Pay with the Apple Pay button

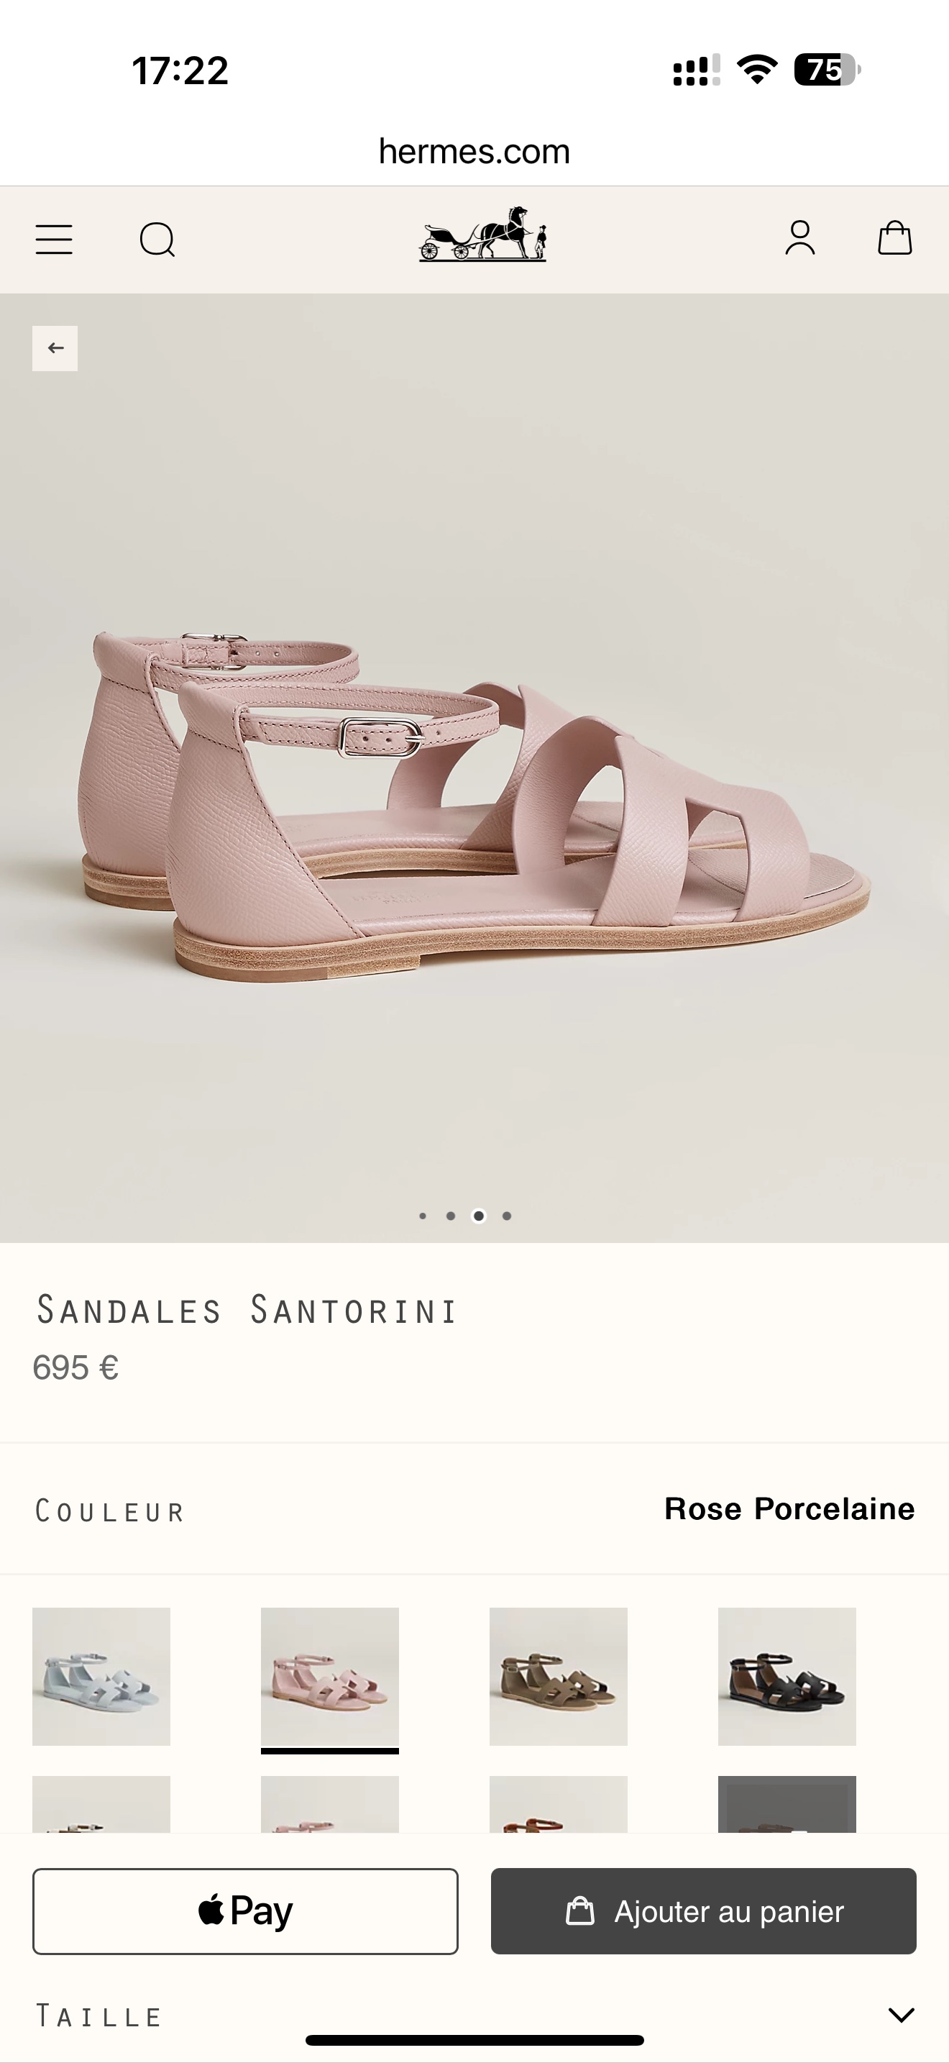[245, 1911]
